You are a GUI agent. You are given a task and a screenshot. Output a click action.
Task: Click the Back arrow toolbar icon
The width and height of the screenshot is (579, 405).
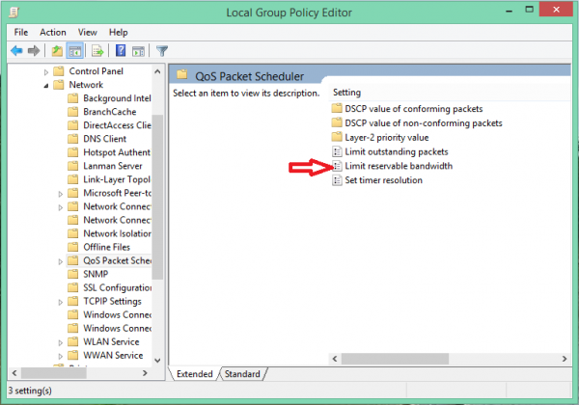click(x=17, y=50)
